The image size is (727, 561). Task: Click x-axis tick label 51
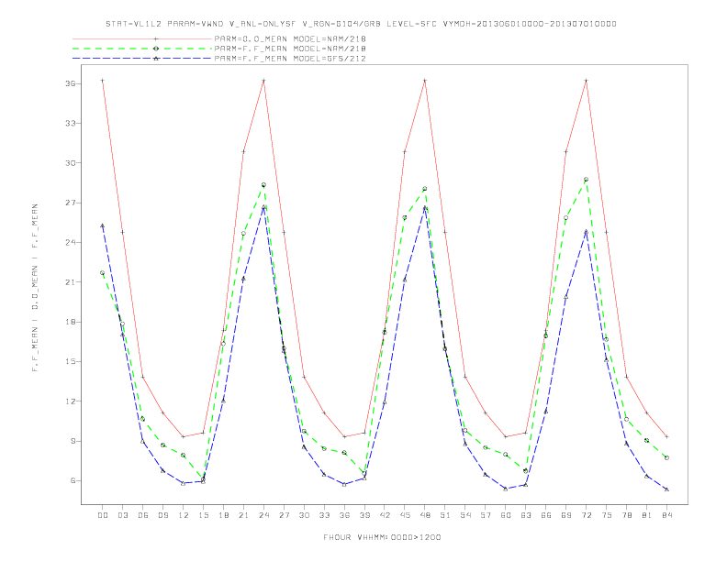click(445, 515)
